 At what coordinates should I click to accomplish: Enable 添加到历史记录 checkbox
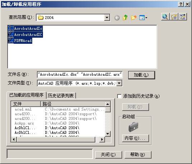[x=119, y=96]
